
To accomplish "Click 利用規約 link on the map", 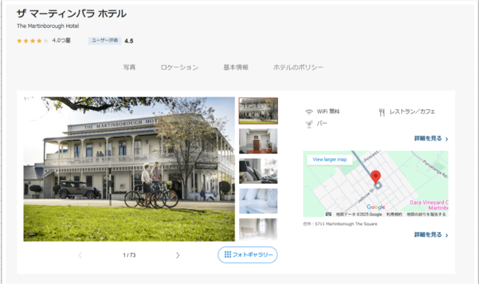I will click(x=394, y=214).
